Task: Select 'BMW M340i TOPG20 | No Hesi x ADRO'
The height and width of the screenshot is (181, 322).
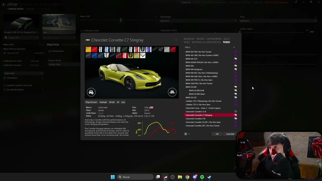Action: coord(211,62)
